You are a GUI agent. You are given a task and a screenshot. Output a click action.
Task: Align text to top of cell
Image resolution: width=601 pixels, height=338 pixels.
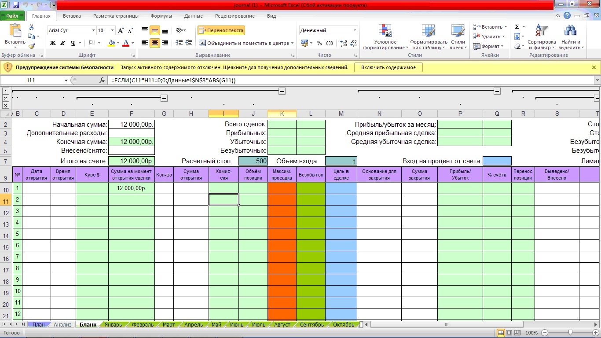145,30
